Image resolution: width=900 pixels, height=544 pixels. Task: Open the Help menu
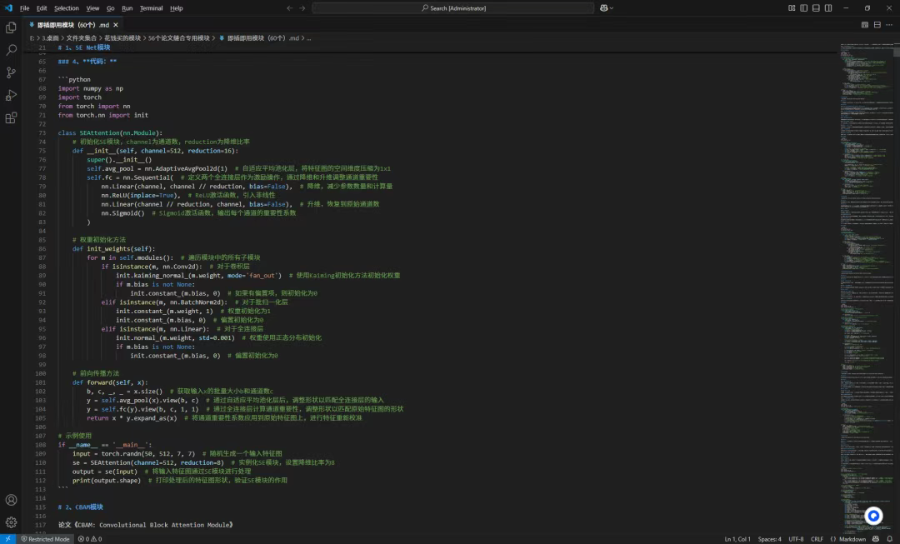coord(176,8)
